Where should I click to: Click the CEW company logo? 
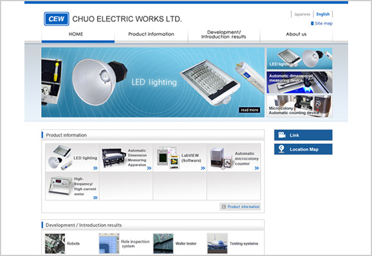56,19
